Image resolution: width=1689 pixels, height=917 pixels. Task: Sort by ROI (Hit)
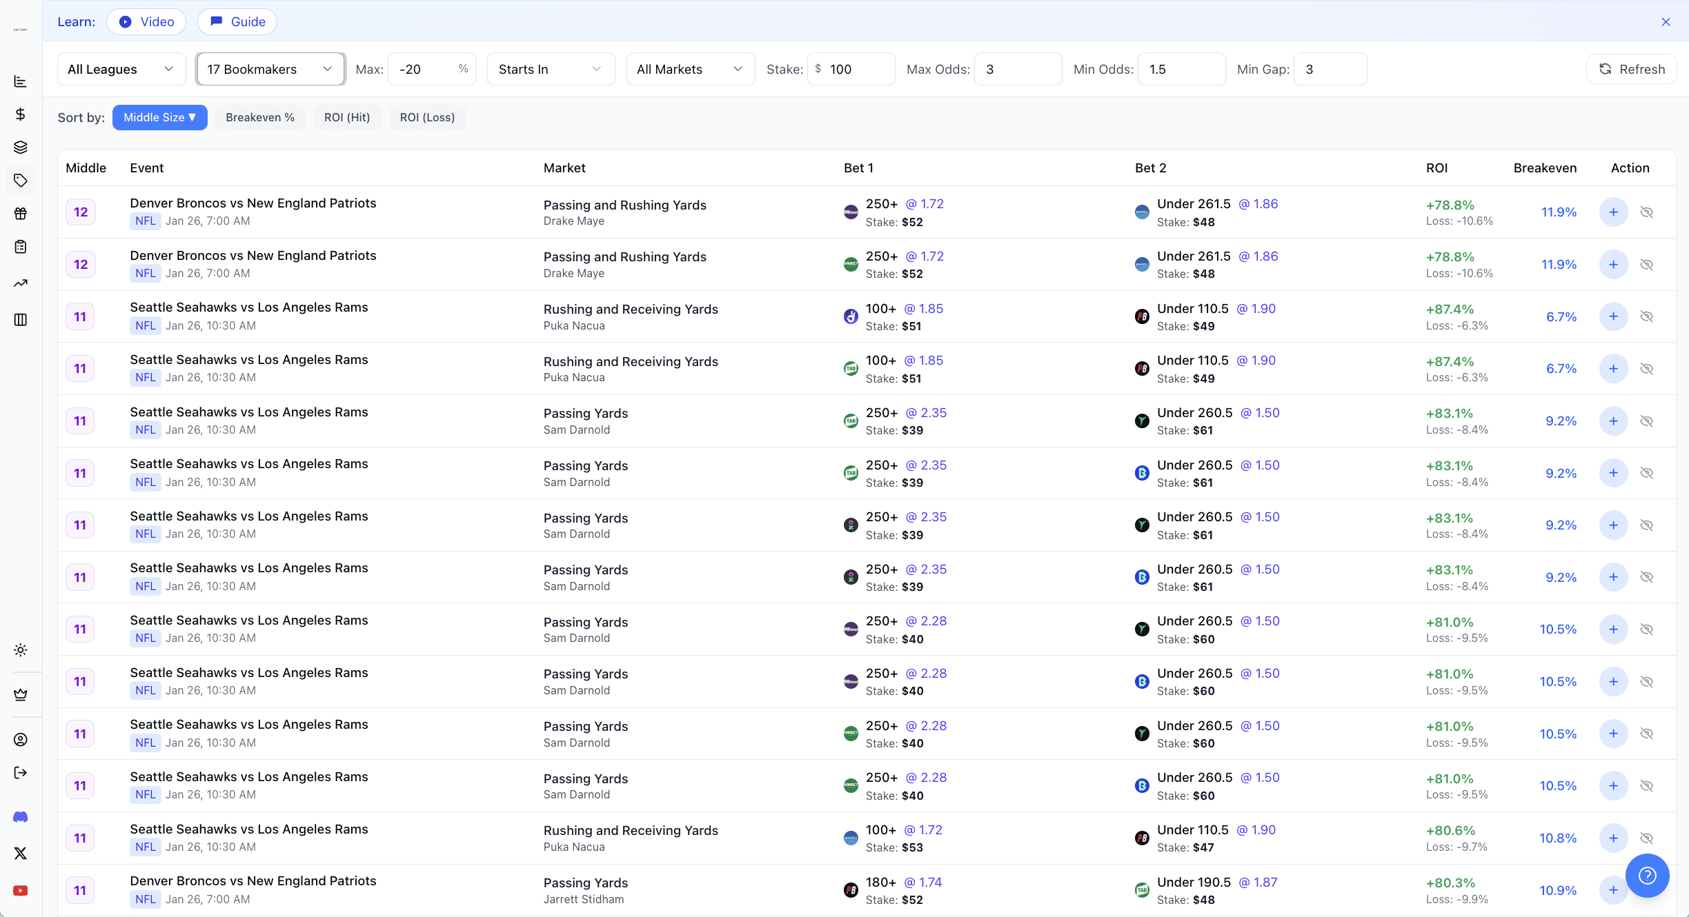pos(347,117)
